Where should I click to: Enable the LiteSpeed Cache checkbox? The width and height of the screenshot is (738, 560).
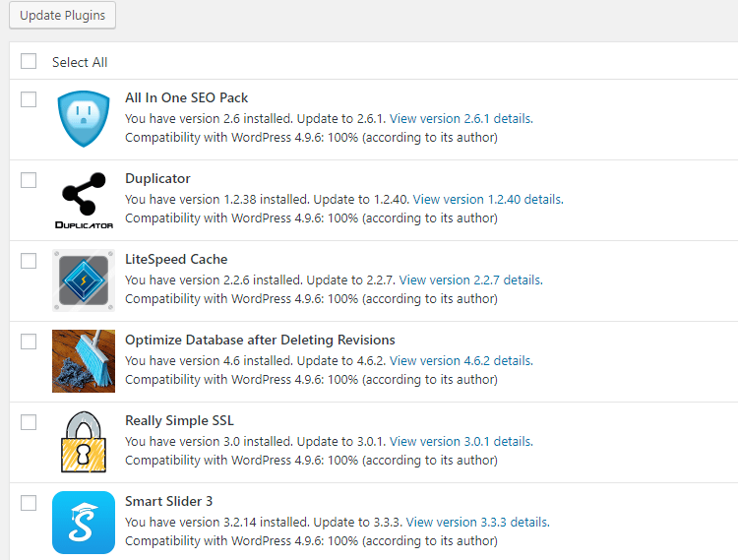point(29,261)
